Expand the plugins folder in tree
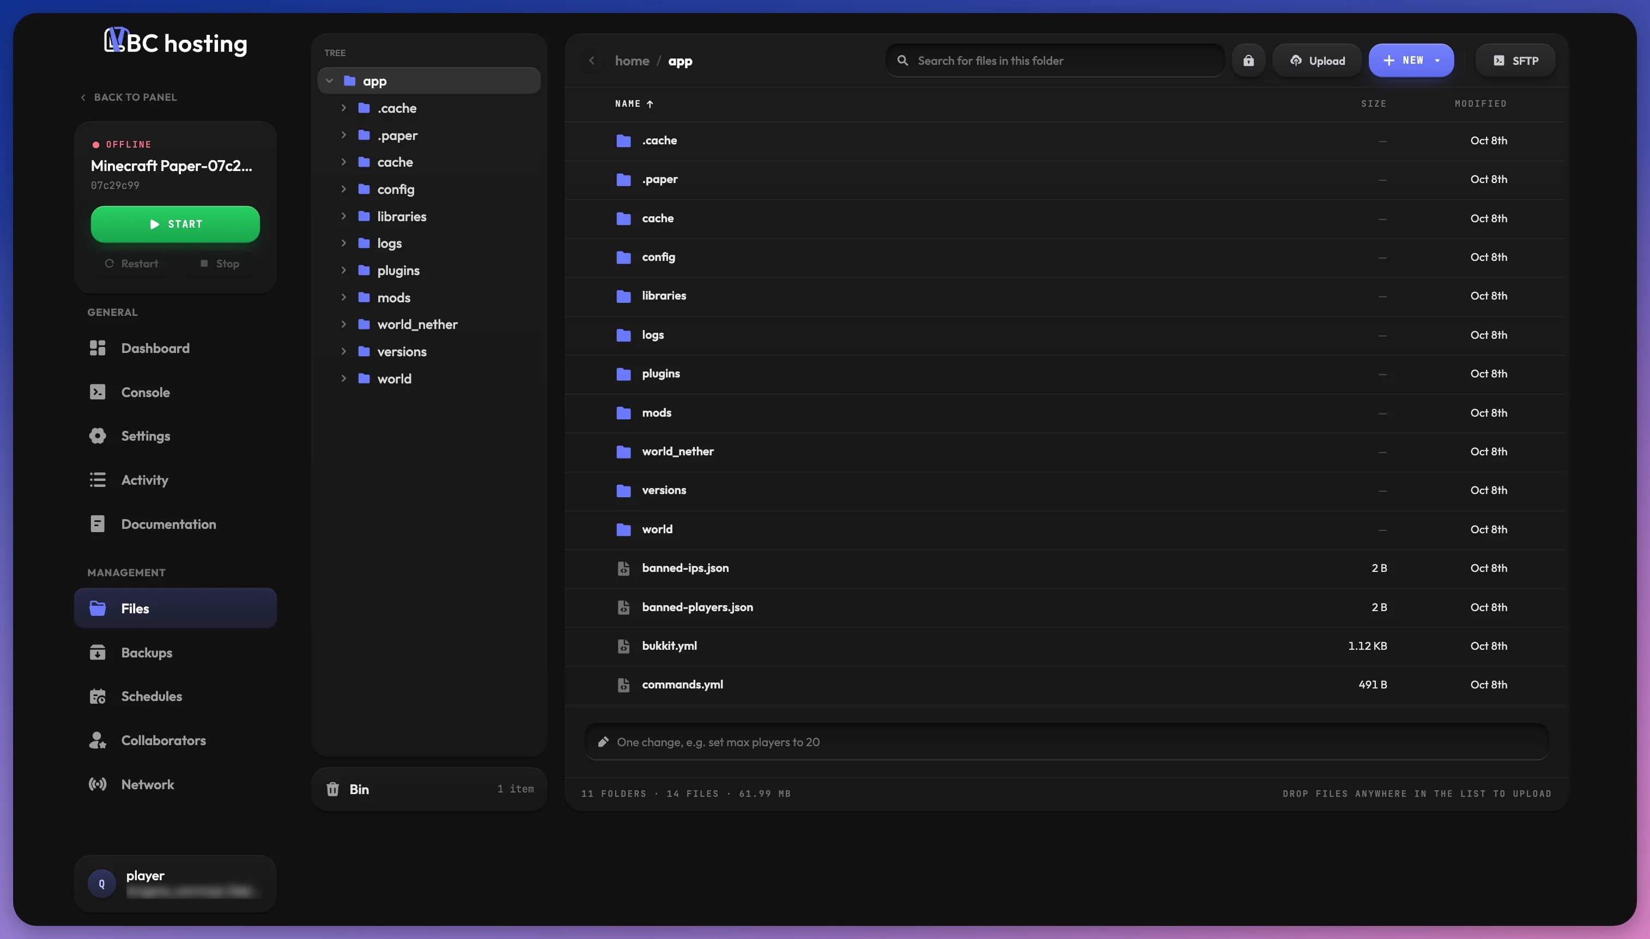The width and height of the screenshot is (1650, 939). (x=344, y=270)
